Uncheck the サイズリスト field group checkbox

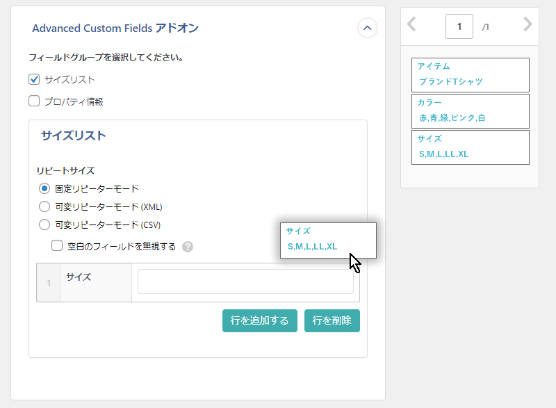pyautogui.click(x=34, y=79)
